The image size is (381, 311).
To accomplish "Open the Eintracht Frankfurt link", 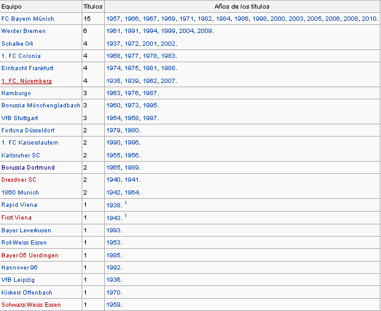I will 27,68.
